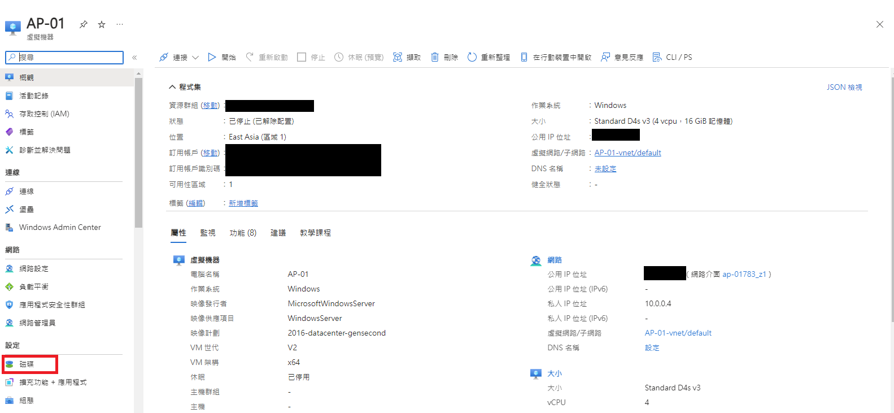Open 磁碟 (Disks) in the sidebar

coord(27,364)
